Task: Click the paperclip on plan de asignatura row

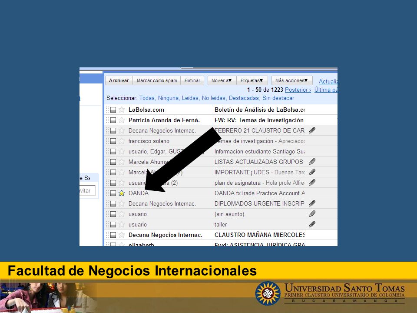Action: point(312,183)
